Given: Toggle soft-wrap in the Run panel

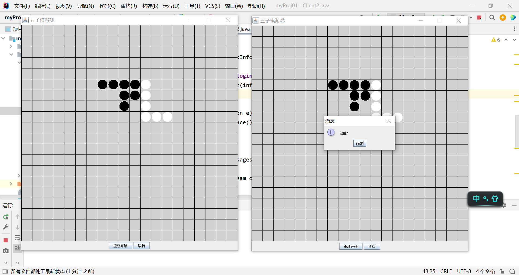Looking at the screenshot, I should 18,238.
